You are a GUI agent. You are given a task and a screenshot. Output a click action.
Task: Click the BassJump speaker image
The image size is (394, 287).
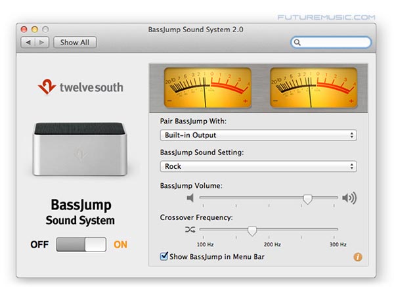pos(80,149)
